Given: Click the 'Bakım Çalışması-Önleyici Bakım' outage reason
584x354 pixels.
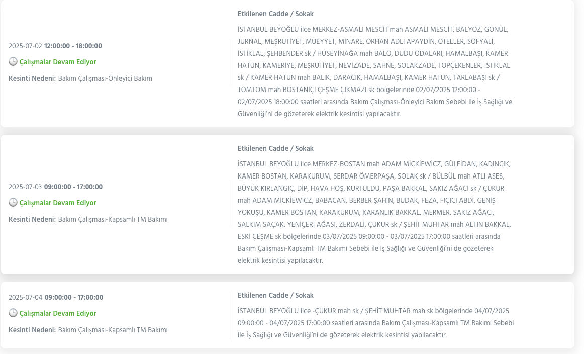Looking at the screenshot, I should point(105,79).
